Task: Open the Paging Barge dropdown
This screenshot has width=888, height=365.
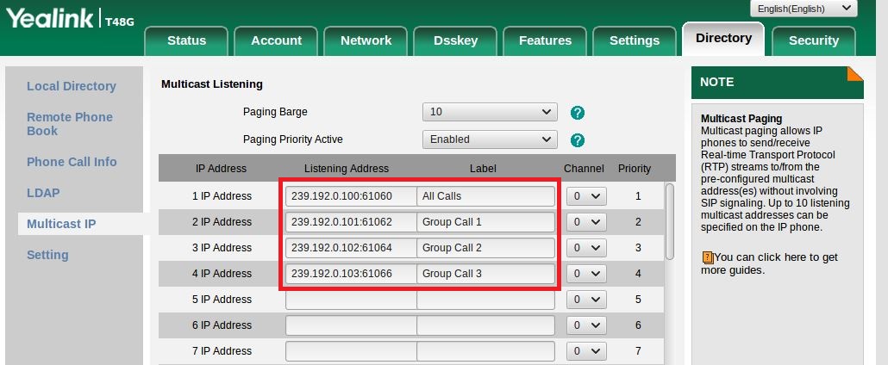Action: pos(490,112)
